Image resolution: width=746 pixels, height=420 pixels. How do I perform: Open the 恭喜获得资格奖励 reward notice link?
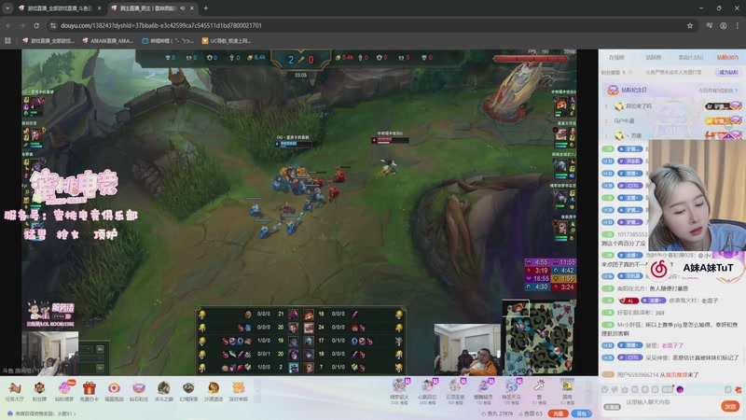pyautogui.click(x=42, y=413)
